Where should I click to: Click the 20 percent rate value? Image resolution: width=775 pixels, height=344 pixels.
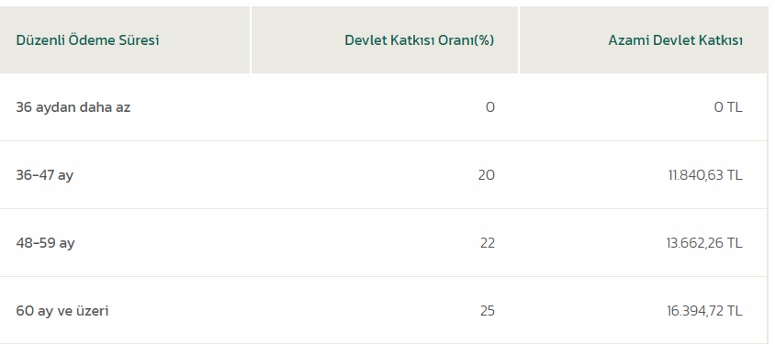pos(487,175)
